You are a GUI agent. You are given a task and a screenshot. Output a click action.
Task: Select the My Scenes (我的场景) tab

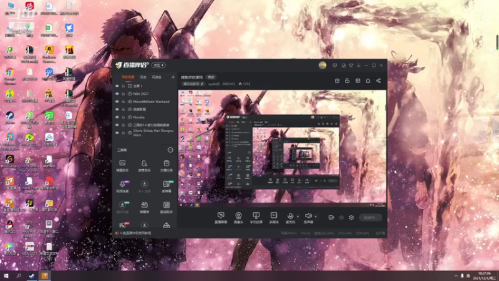coord(128,77)
